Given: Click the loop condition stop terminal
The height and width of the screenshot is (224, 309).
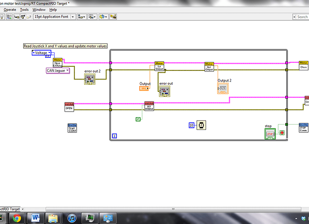Looking at the screenshot, I should pos(282,133).
